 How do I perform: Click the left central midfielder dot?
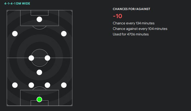pos(31,58)
